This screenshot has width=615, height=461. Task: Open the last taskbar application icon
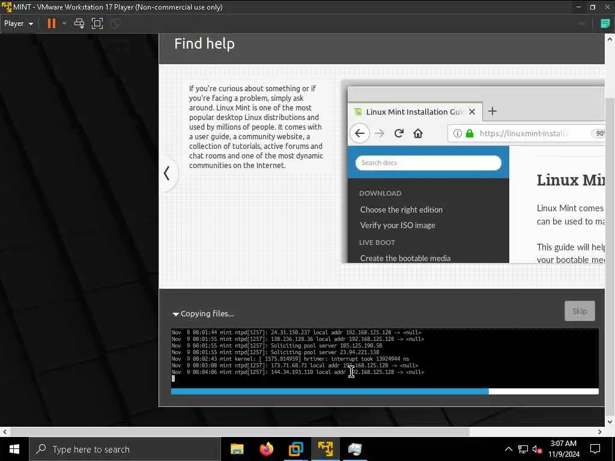coord(354,449)
